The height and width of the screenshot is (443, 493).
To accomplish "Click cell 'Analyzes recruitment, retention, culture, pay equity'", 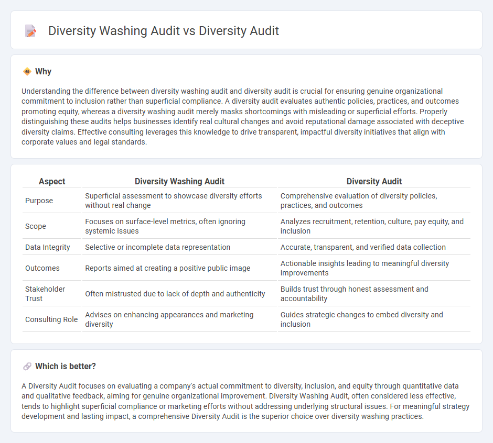I will (x=374, y=226).
